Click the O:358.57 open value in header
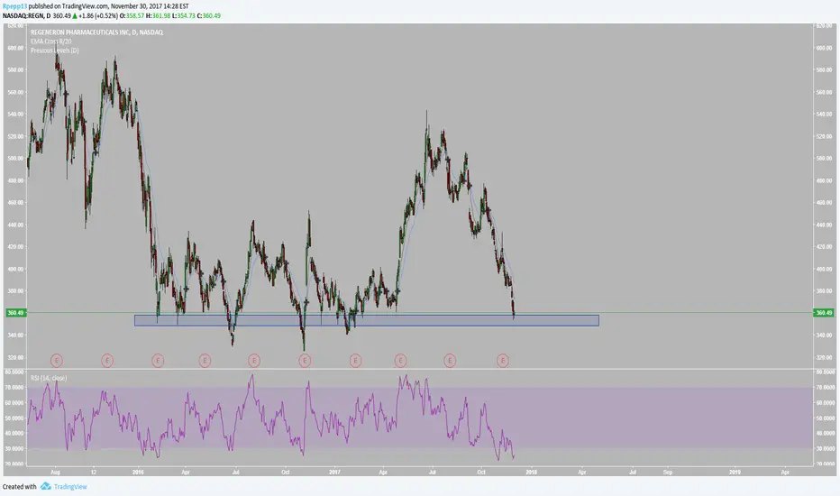This screenshot has height=496, width=840. pyautogui.click(x=132, y=16)
